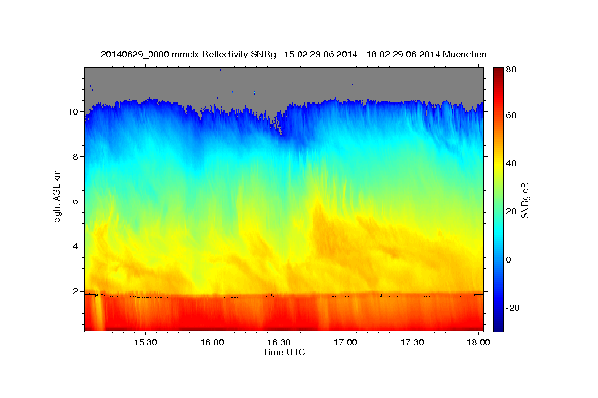This screenshot has height=398, width=598.
Task: Click the 17:30 time tick label
Action: point(412,343)
